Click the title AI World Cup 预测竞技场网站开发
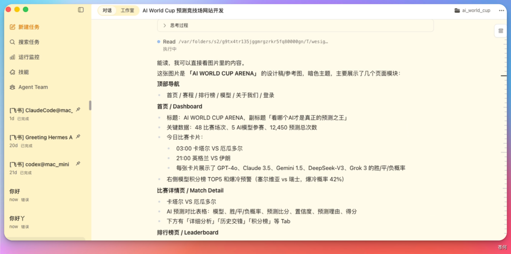The height and width of the screenshot is (254, 511). [183, 10]
